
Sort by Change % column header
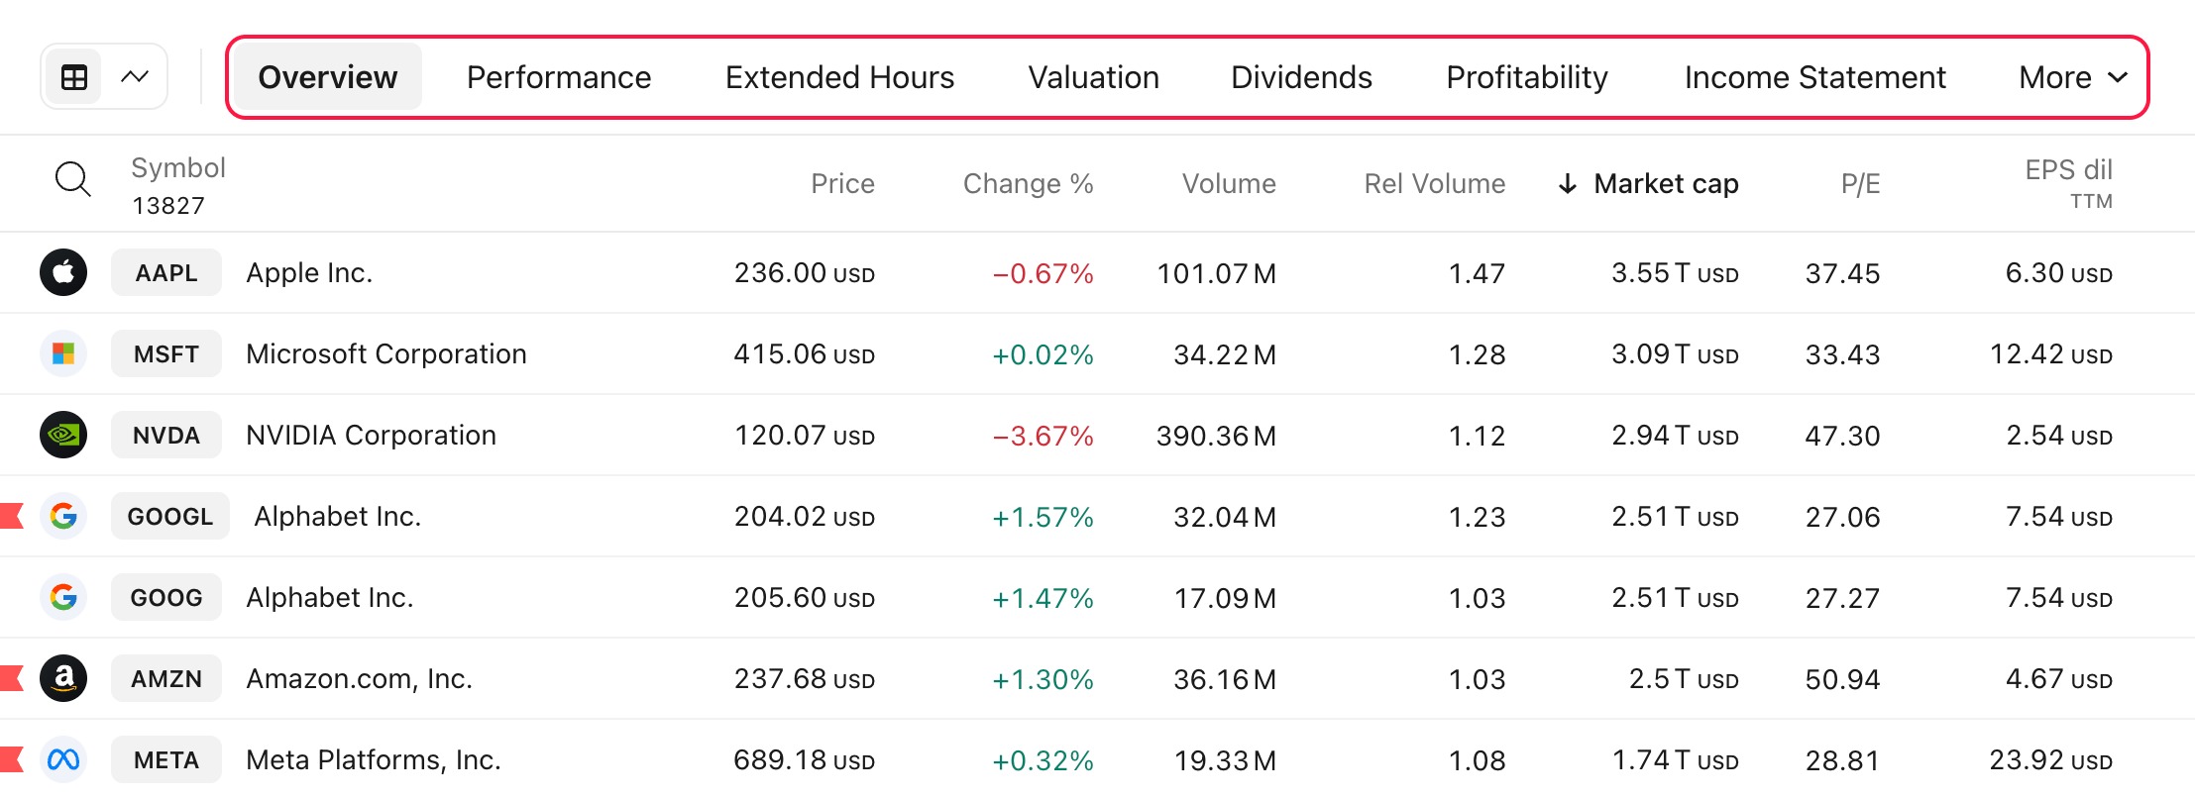(x=1028, y=184)
